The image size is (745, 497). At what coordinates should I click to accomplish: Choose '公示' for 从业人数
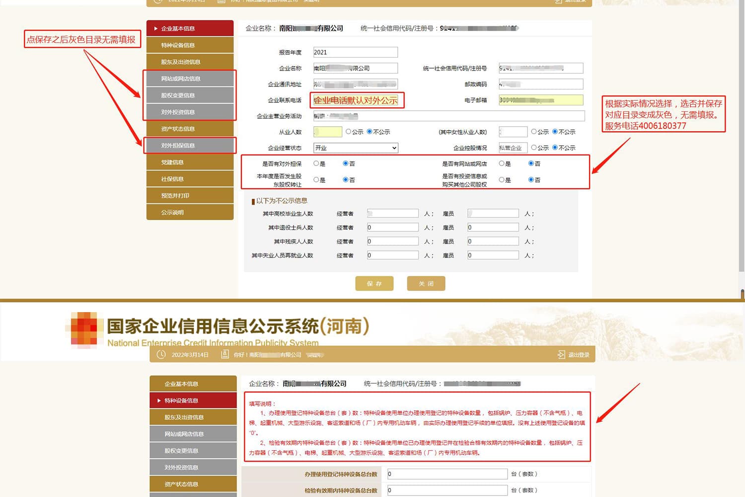[x=349, y=132]
